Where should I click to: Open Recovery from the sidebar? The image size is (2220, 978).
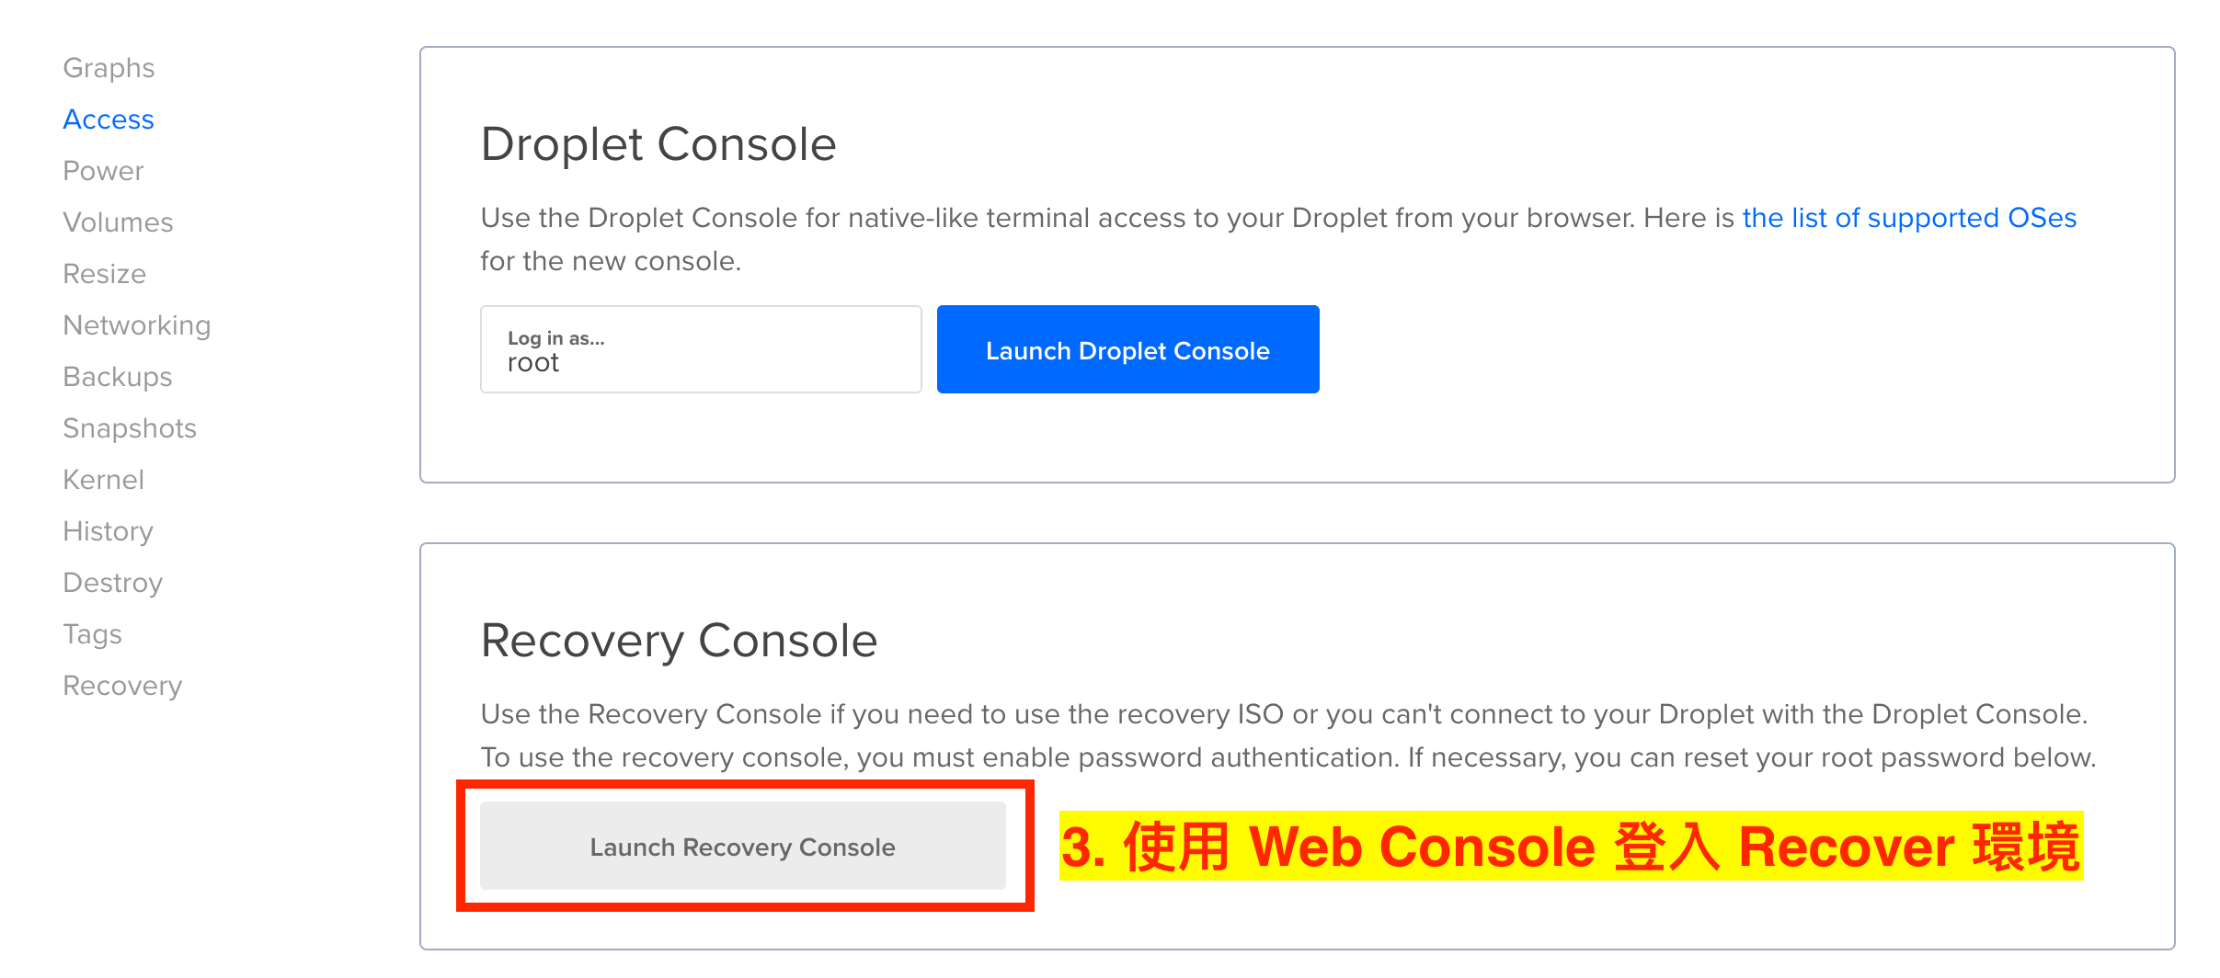[122, 686]
